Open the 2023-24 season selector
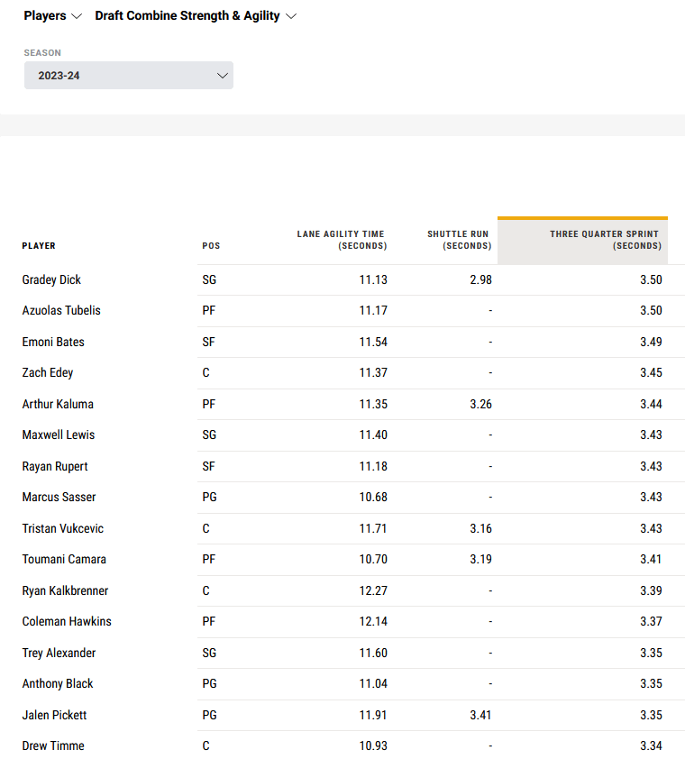 [x=129, y=76]
